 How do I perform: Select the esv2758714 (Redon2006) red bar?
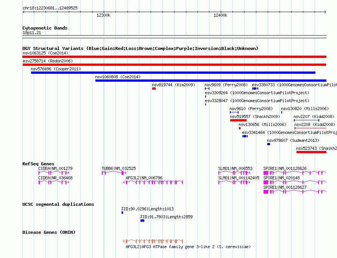(174, 65)
